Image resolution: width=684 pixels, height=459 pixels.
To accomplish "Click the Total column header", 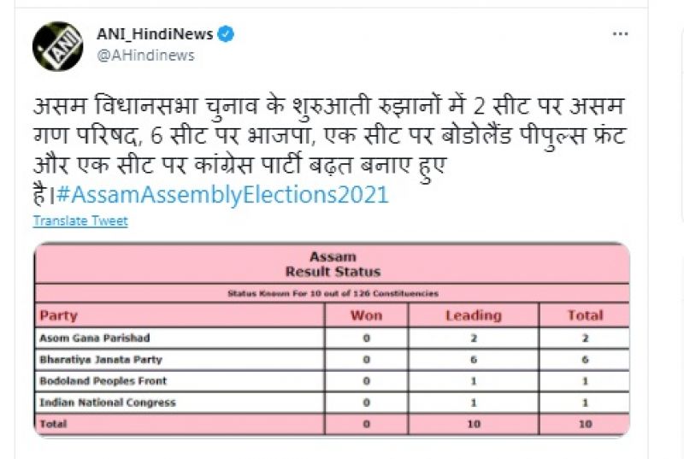I will (x=585, y=315).
